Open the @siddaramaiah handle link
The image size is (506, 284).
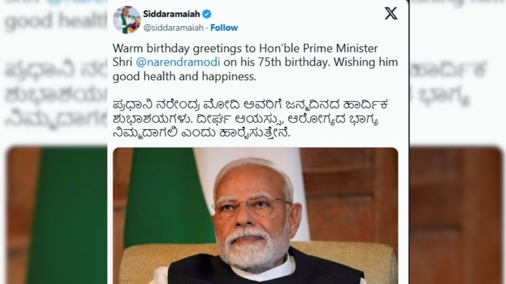click(x=173, y=28)
